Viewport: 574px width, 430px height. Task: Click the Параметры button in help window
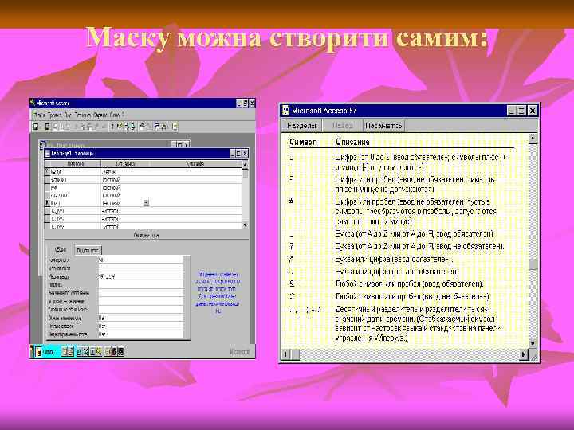[383, 126]
